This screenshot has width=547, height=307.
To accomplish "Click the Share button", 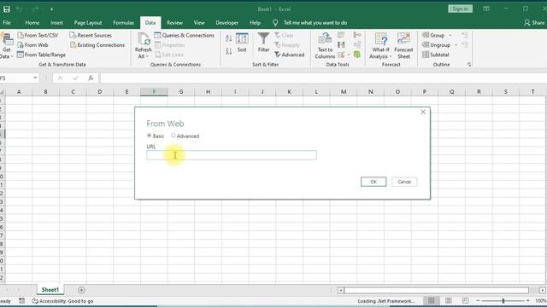I will click(534, 23).
